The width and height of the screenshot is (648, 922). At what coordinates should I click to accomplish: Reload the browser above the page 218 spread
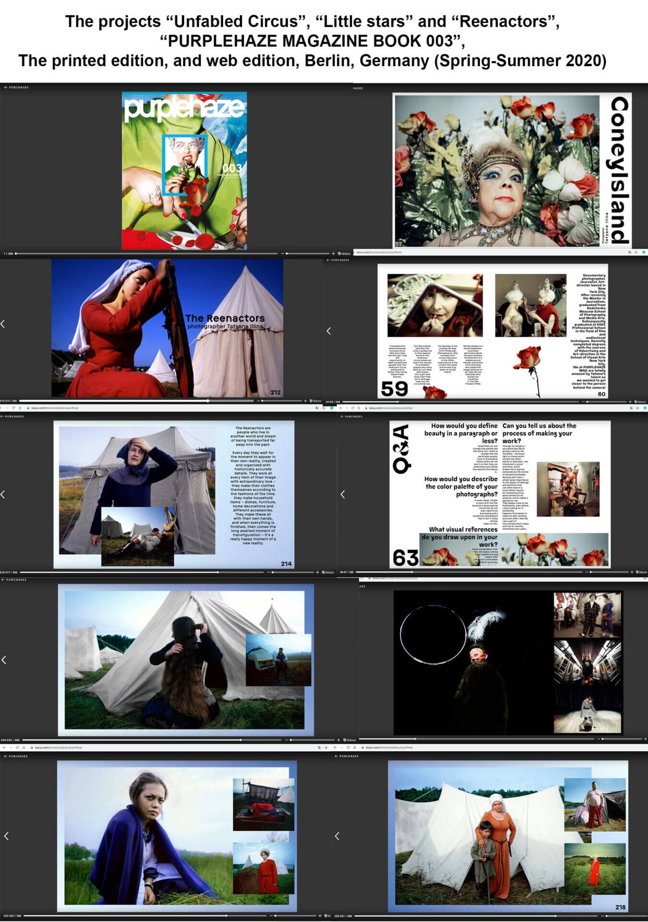(x=348, y=747)
